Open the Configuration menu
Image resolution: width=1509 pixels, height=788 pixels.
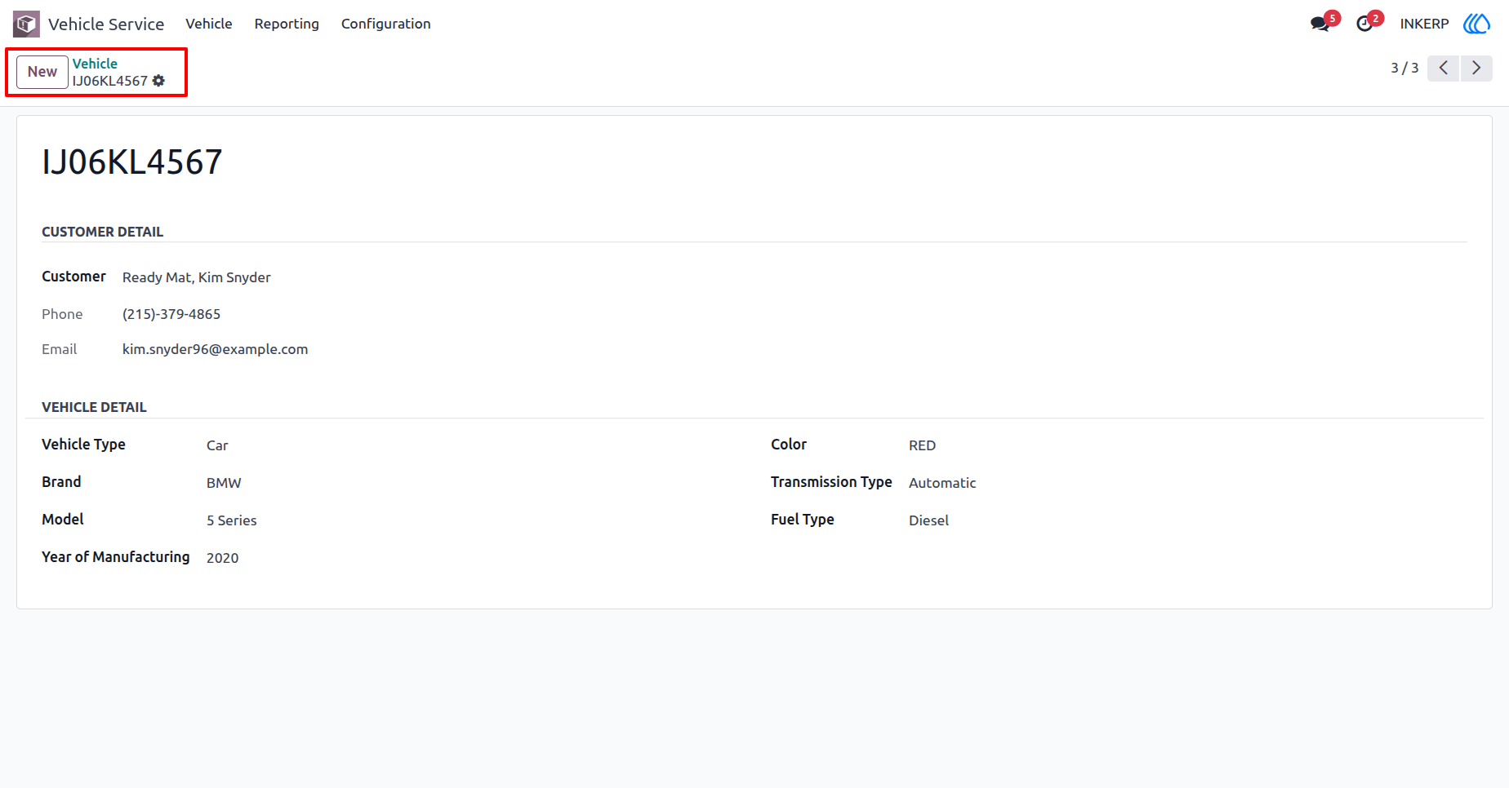(x=385, y=24)
